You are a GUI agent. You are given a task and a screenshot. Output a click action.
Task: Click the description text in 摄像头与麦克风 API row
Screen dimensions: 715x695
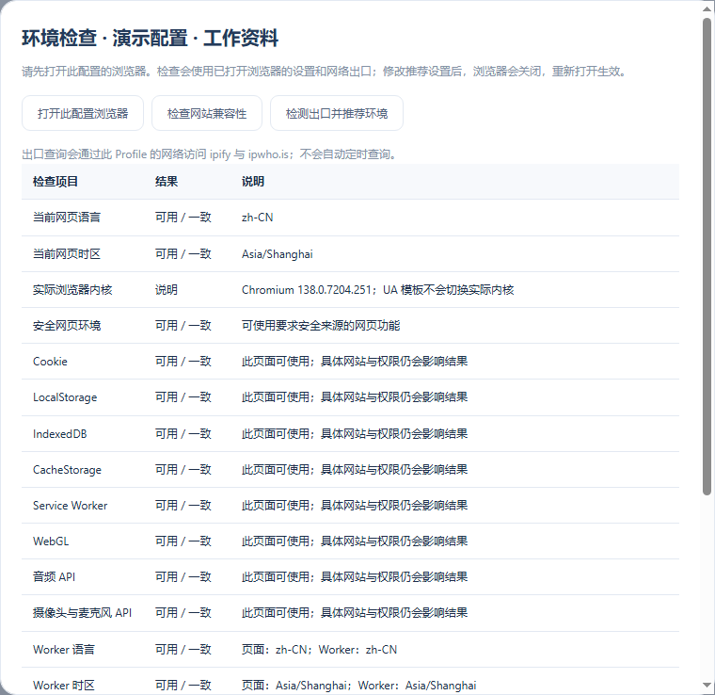click(355, 613)
